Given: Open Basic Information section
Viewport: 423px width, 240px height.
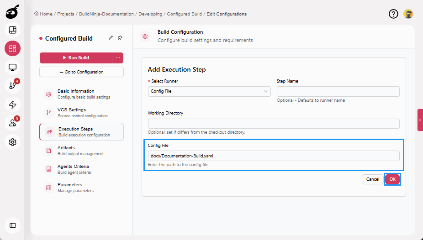Looking at the screenshot, I should coord(81,94).
